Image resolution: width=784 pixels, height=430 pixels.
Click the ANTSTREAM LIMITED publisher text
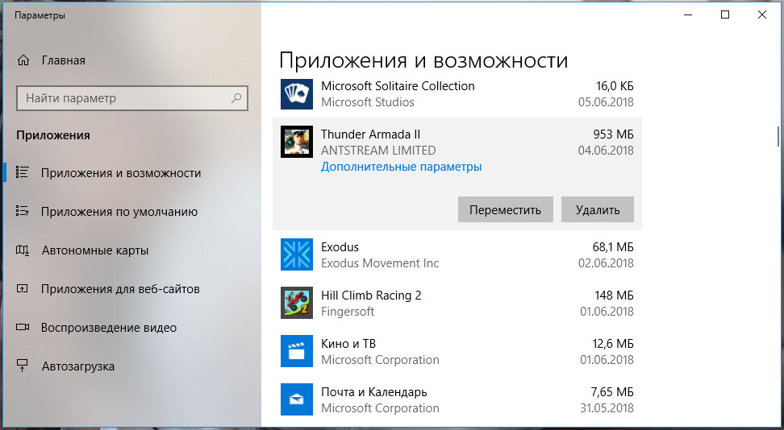click(378, 151)
